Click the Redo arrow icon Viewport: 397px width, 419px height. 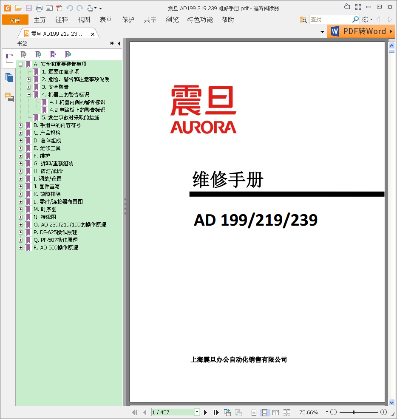(x=80, y=8)
